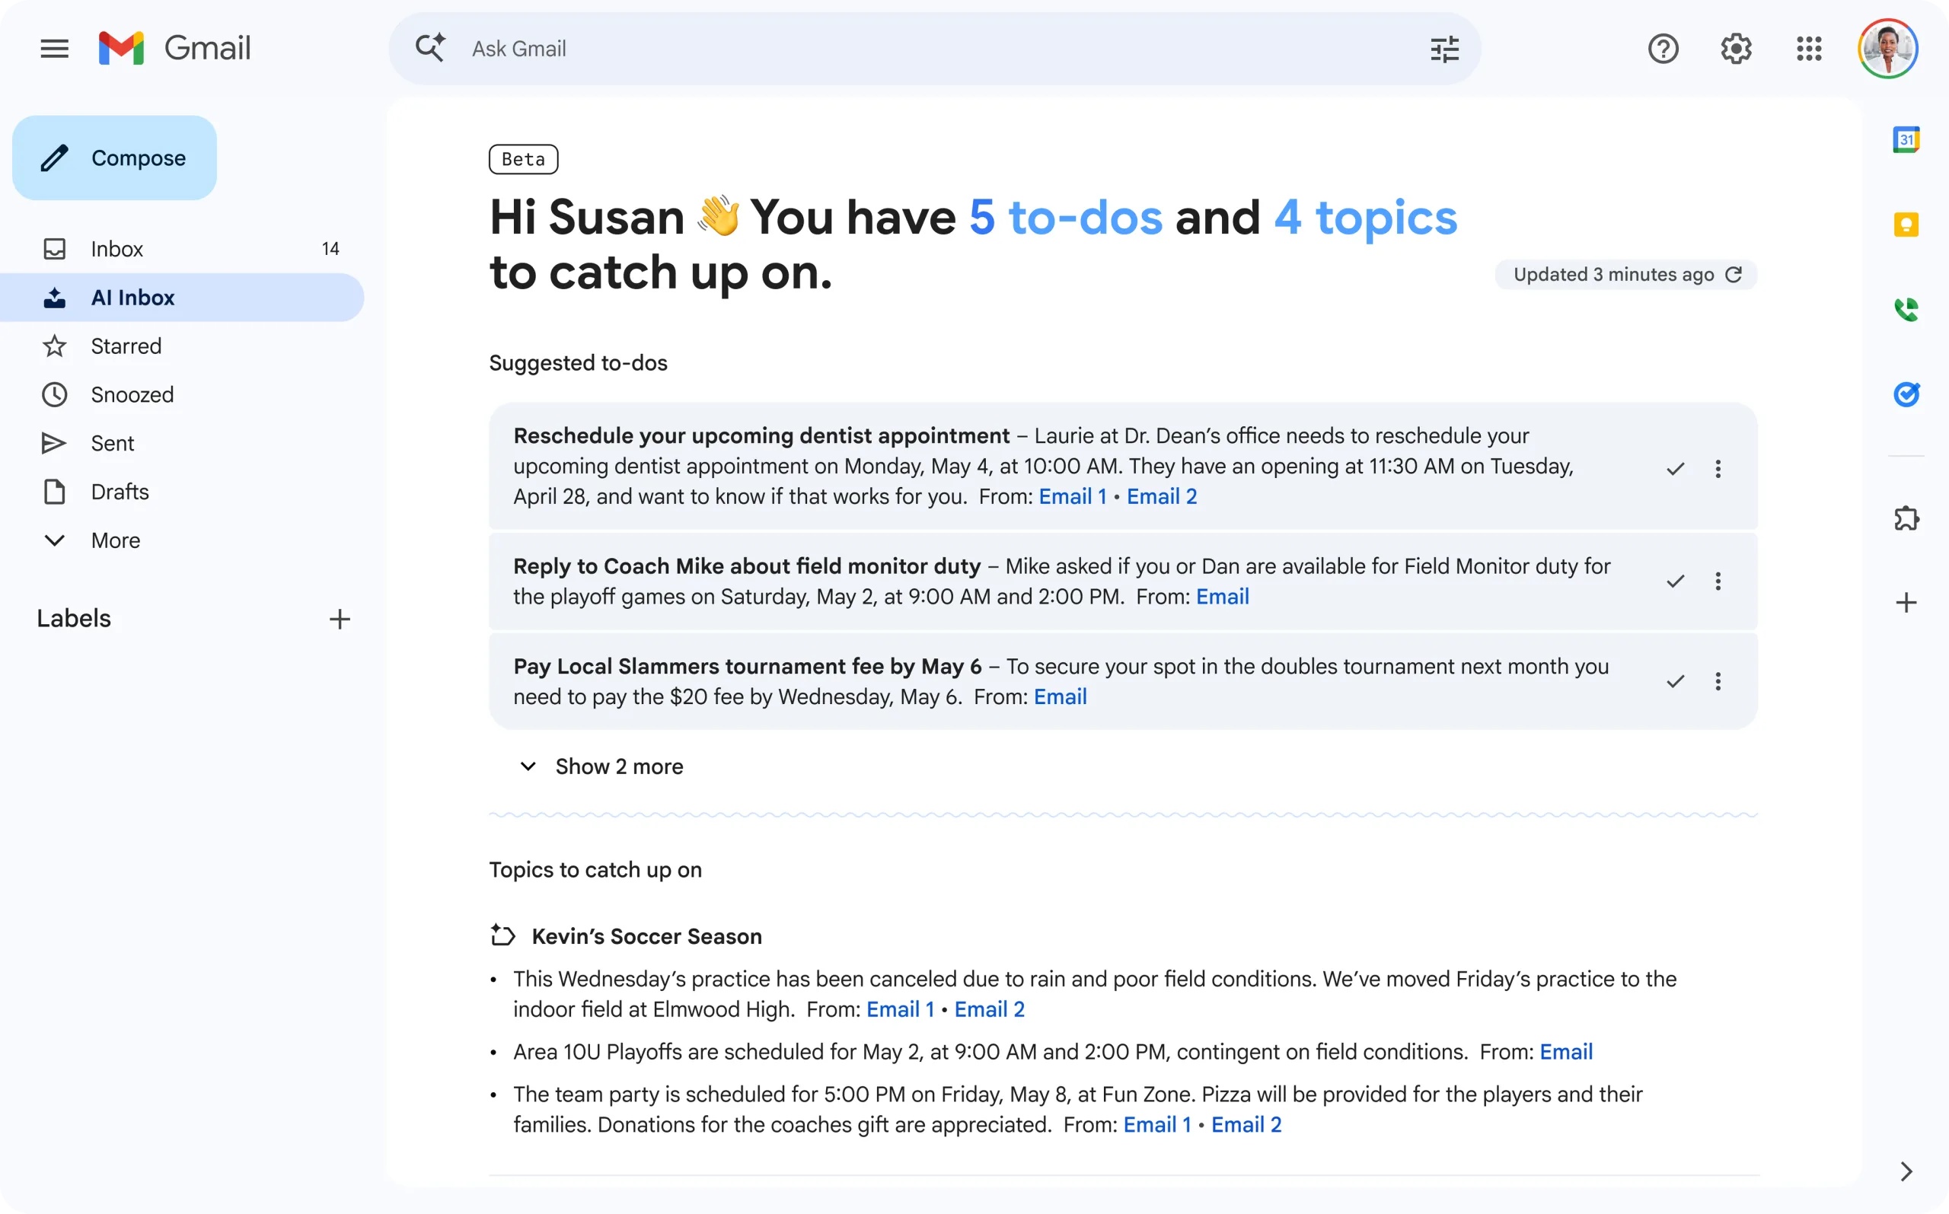The width and height of the screenshot is (1949, 1214).
Task: Mark the Coach Mike to-do as done
Action: 1675,582
